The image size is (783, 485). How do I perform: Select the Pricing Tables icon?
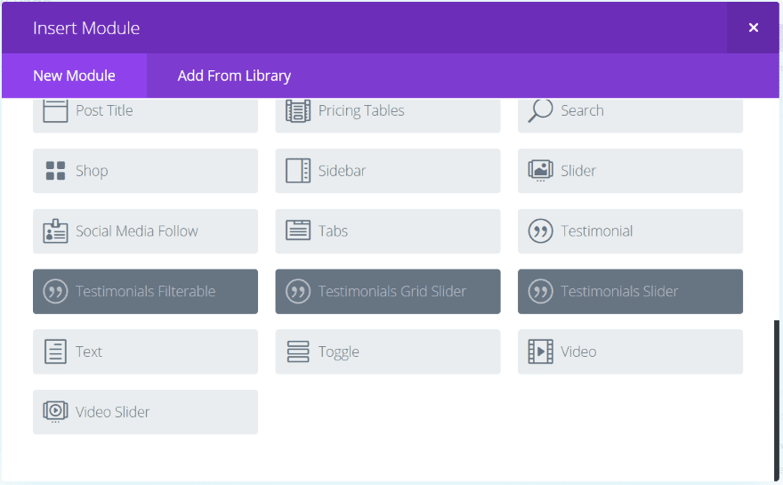pyautogui.click(x=298, y=110)
